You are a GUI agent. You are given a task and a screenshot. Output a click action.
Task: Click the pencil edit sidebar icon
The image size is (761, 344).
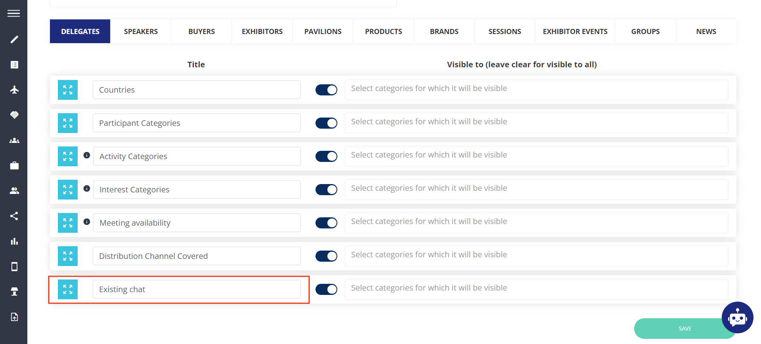pyautogui.click(x=14, y=39)
